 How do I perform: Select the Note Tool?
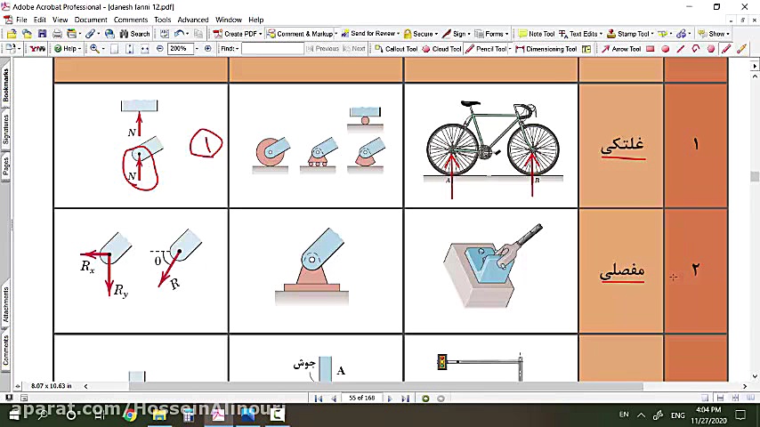[536, 34]
